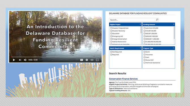Toggle closed captions on video
190x106 pixels.
coord(82,60)
